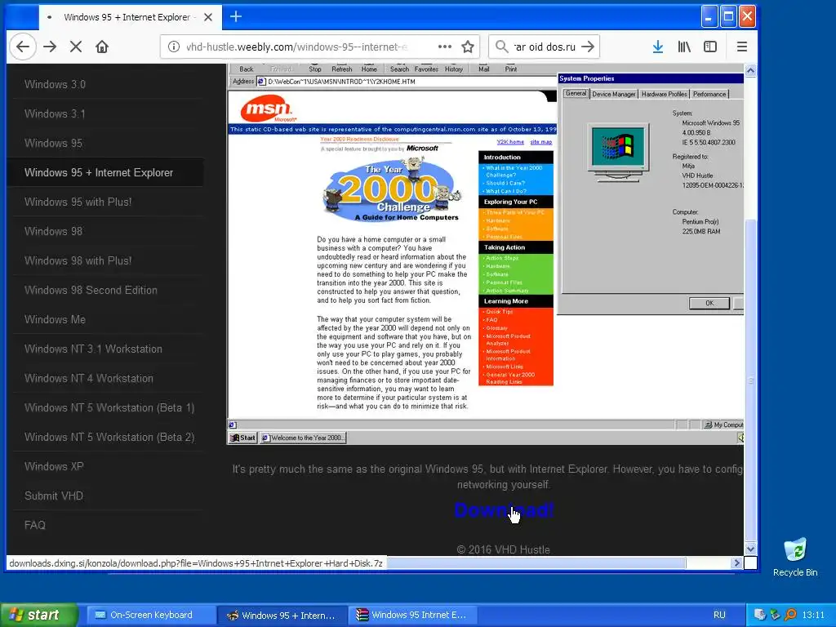The height and width of the screenshot is (627, 836).
Task: Open Submit VHD page link
Action: pyautogui.click(x=54, y=496)
